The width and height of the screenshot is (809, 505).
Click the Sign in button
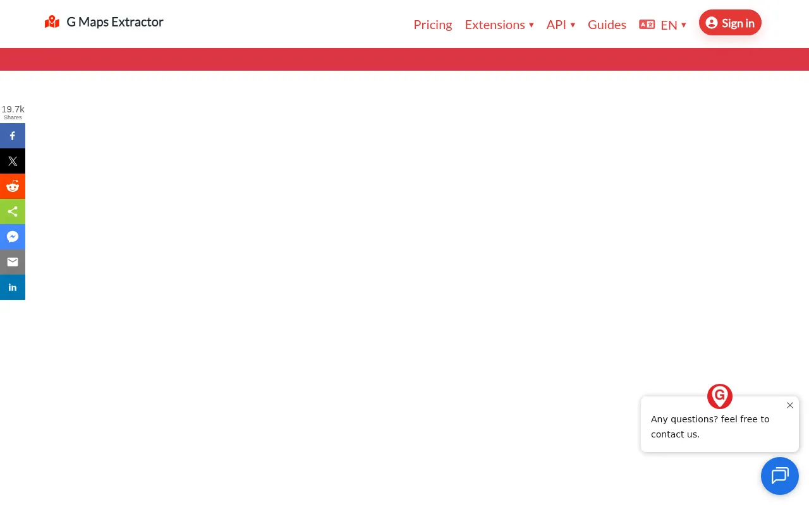click(730, 23)
